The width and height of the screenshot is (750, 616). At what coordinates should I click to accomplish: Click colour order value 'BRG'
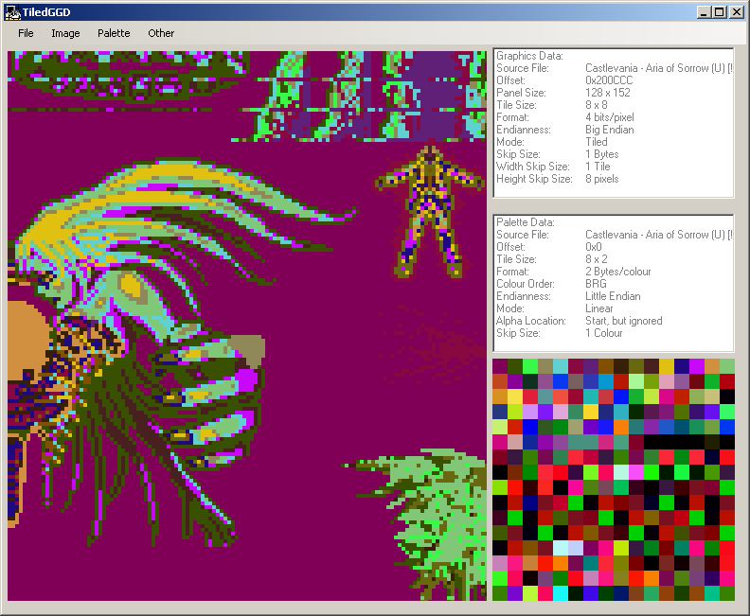click(x=596, y=284)
